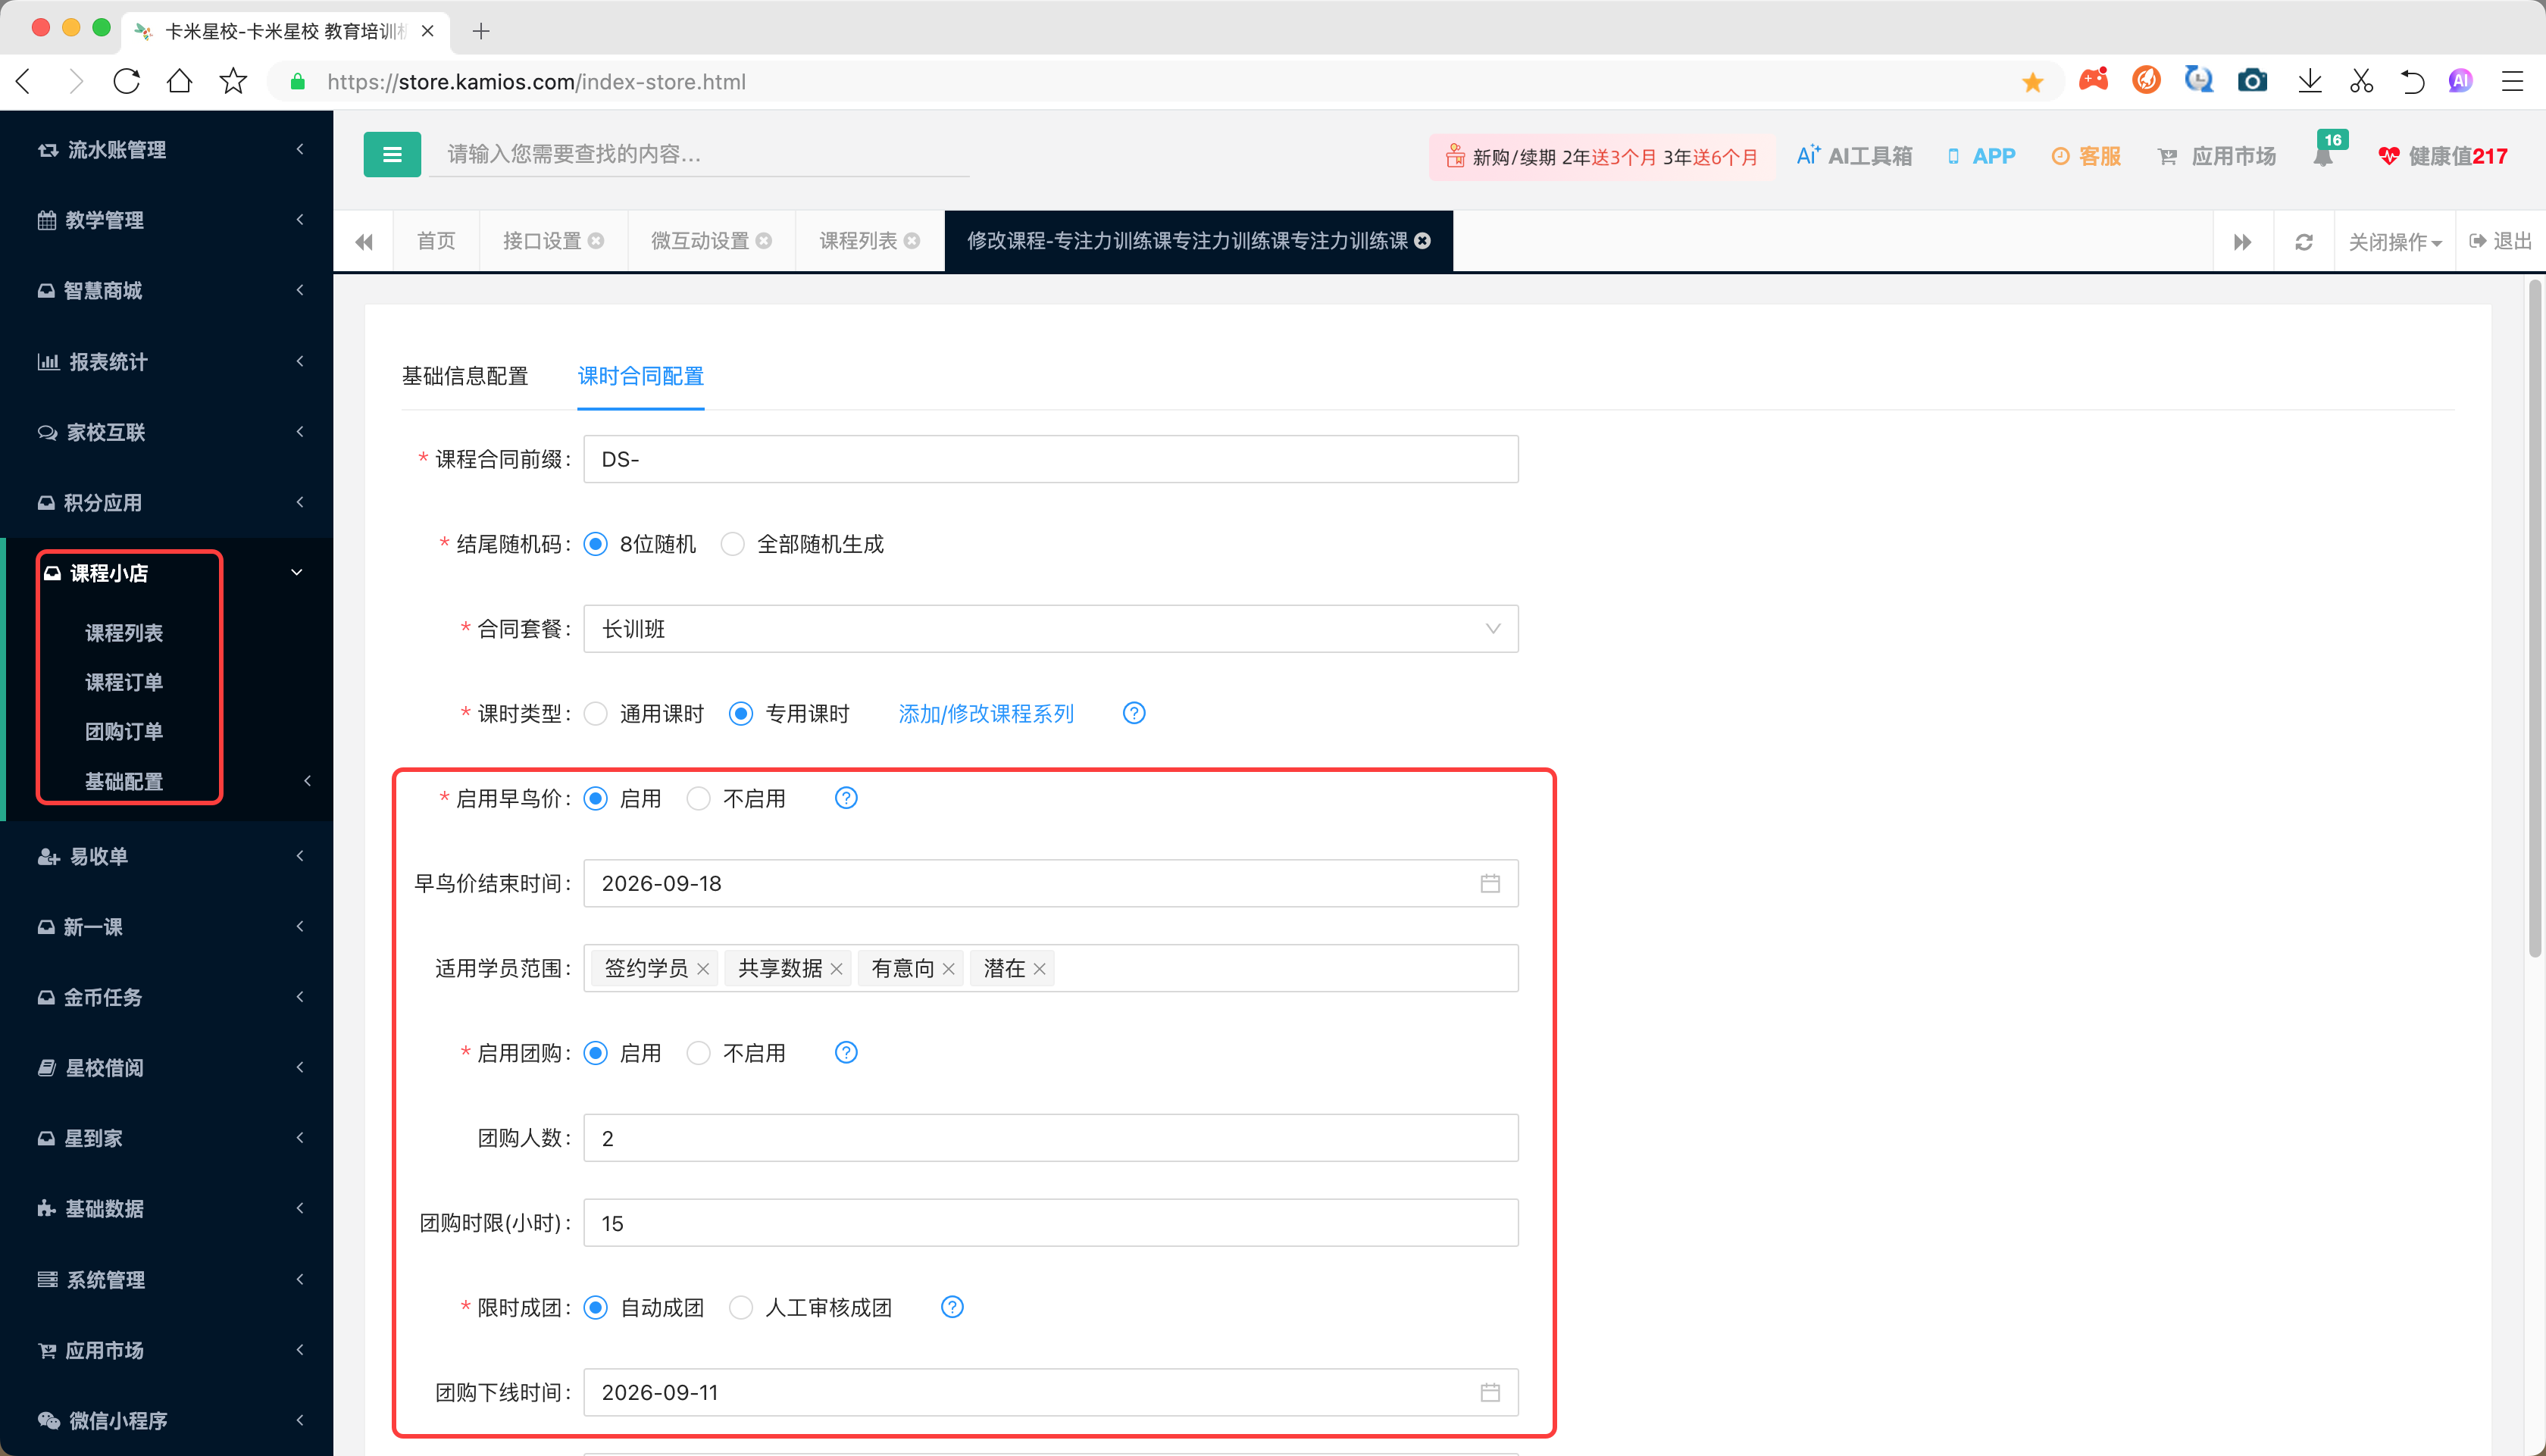The height and width of the screenshot is (1456, 2546).
Task: Click the refresh tab icon
Action: point(2303,242)
